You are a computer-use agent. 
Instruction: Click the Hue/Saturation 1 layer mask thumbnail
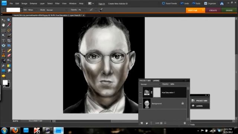(x=157, y=92)
